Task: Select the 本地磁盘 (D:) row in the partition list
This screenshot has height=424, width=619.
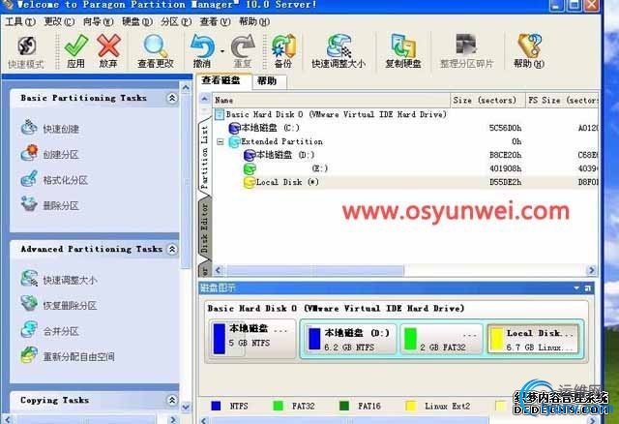Action: 405,155
